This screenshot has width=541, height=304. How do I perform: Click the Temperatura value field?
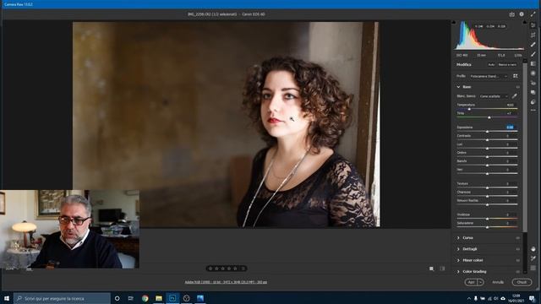(x=511, y=105)
